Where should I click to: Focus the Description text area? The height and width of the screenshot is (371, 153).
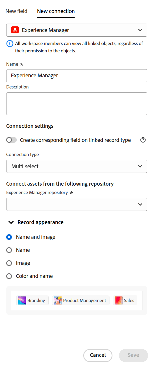[77, 104]
